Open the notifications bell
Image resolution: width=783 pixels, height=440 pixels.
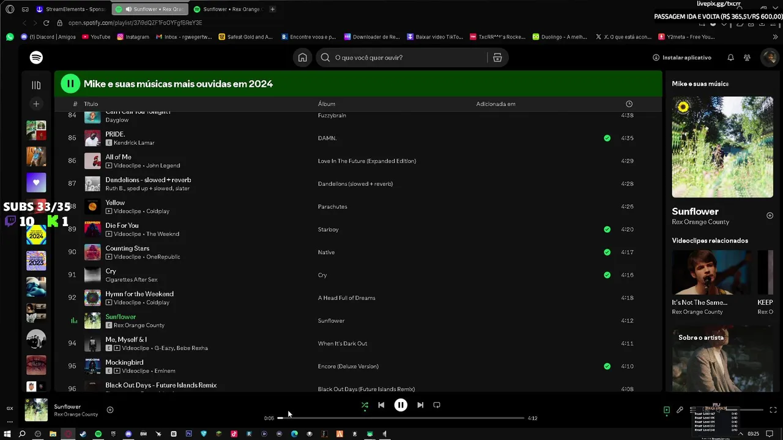730,57
